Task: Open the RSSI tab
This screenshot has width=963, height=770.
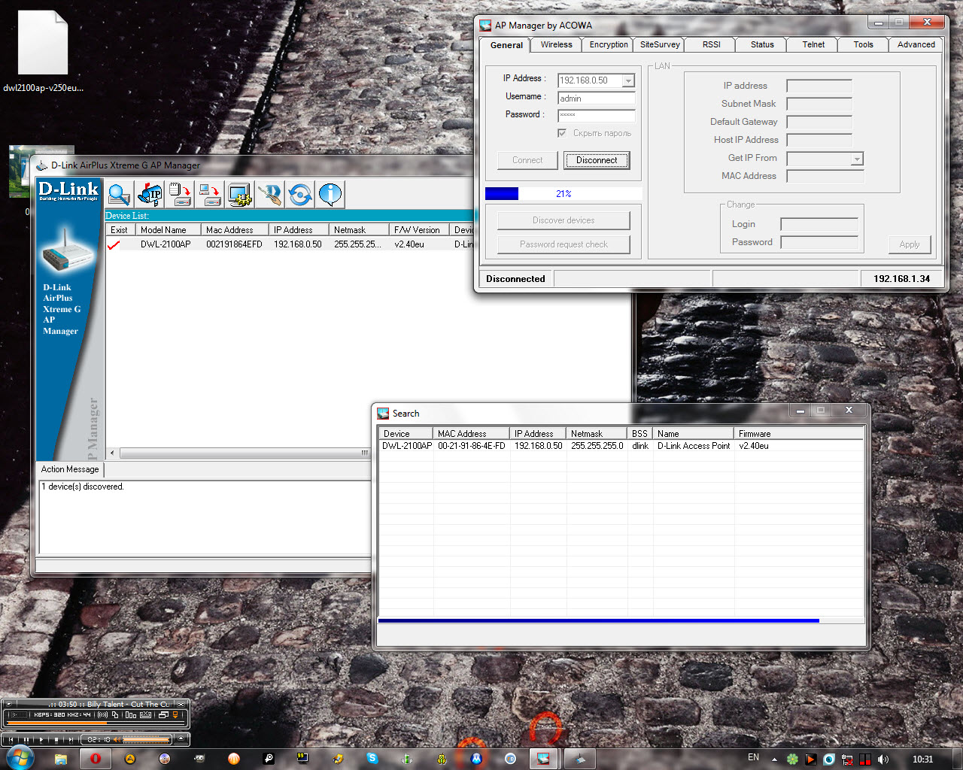Action: coord(711,44)
